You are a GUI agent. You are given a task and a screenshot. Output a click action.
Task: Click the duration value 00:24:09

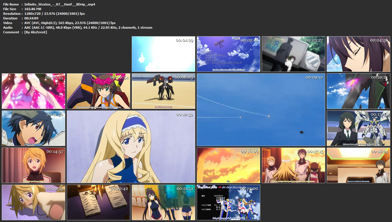point(31,18)
